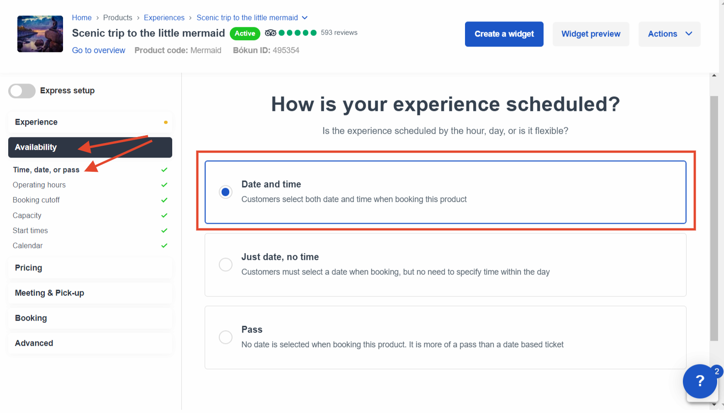
Task: Click the Create a widget button
Action: 504,34
